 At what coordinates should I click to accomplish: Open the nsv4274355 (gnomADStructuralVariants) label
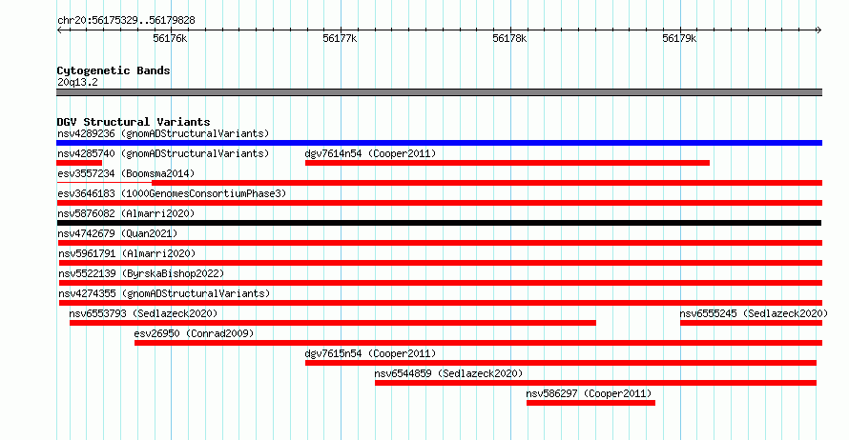pos(164,293)
